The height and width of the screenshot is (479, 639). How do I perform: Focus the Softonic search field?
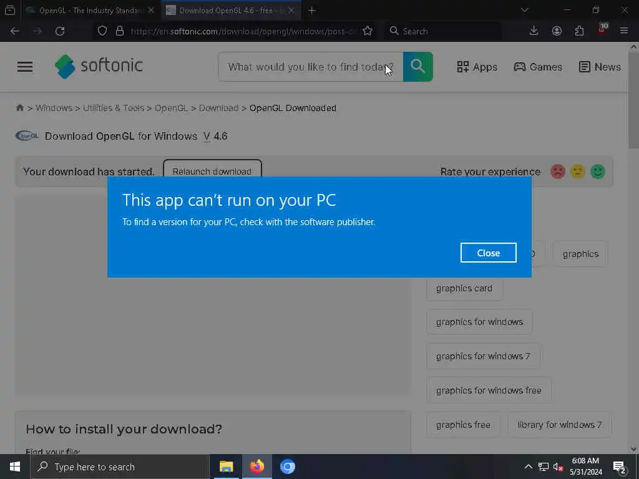(311, 66)
